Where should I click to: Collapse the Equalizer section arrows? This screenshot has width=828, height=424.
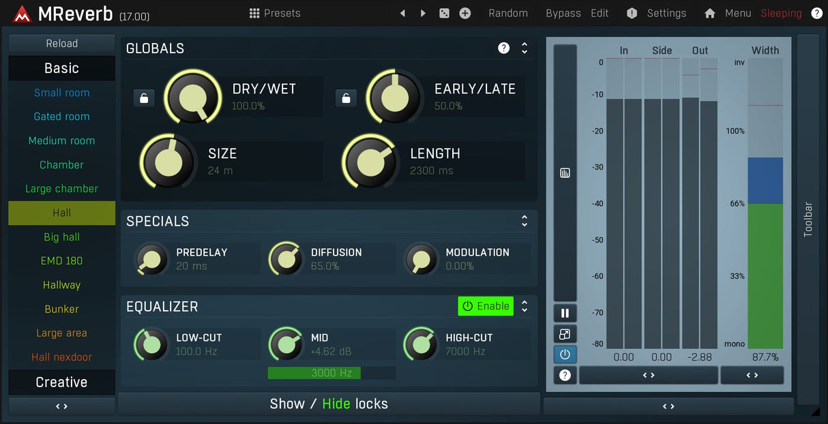pyautogui.click(x=524, y=306)
